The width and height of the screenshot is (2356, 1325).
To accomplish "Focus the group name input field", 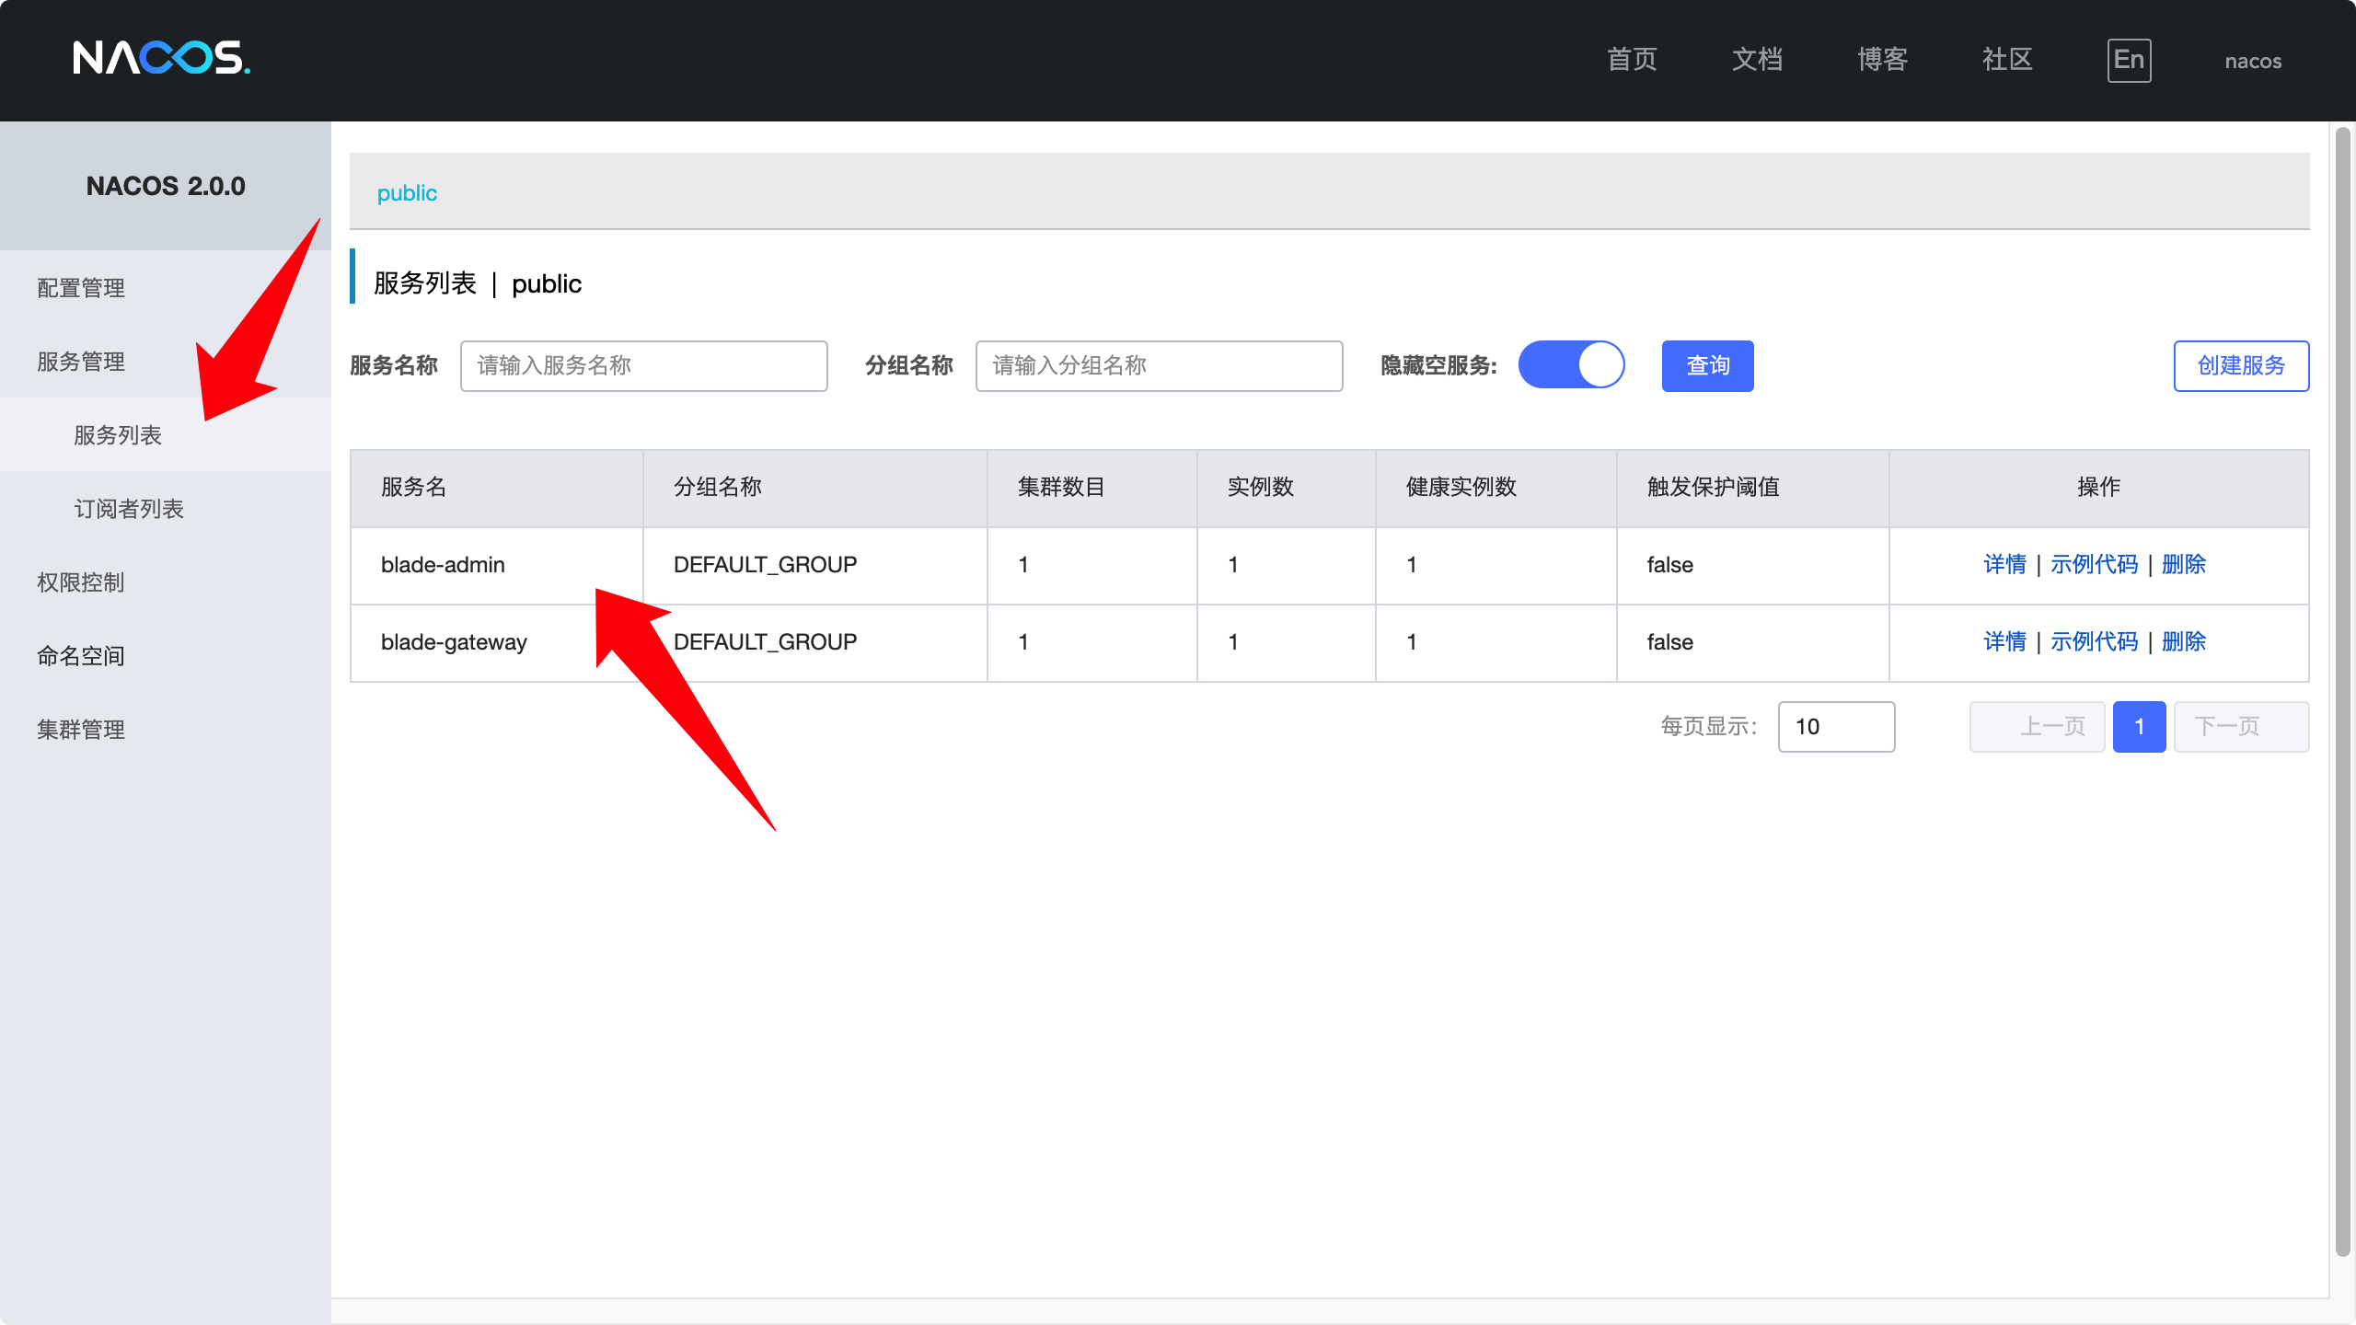I will [x=1159, y=366].
